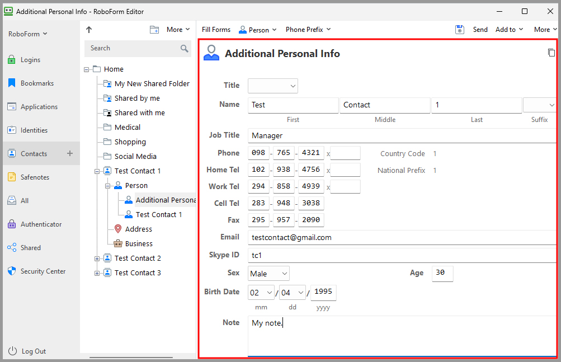Select the Business item

(x=133, y=244)
